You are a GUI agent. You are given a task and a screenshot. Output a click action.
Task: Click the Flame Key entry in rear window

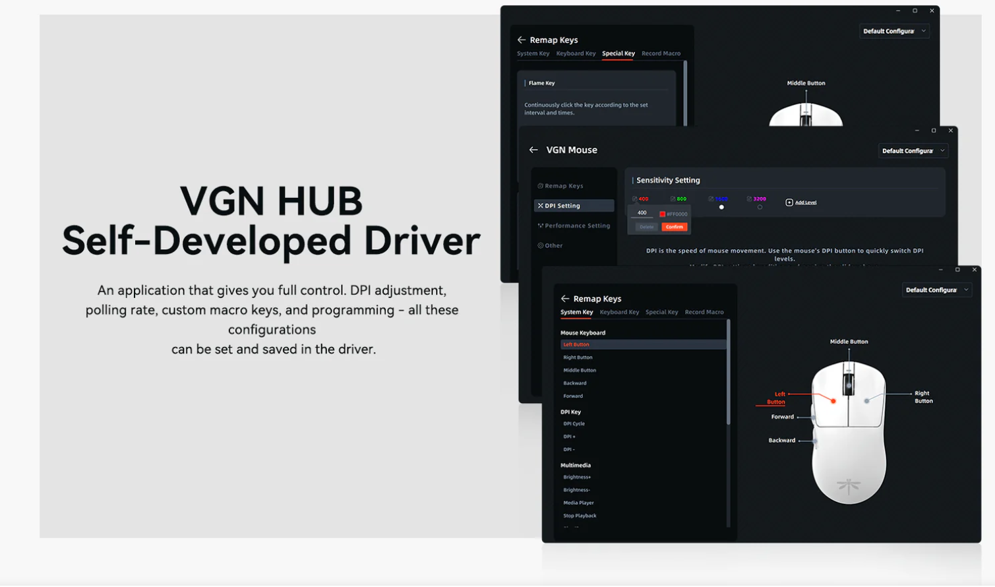coord(541,83)
